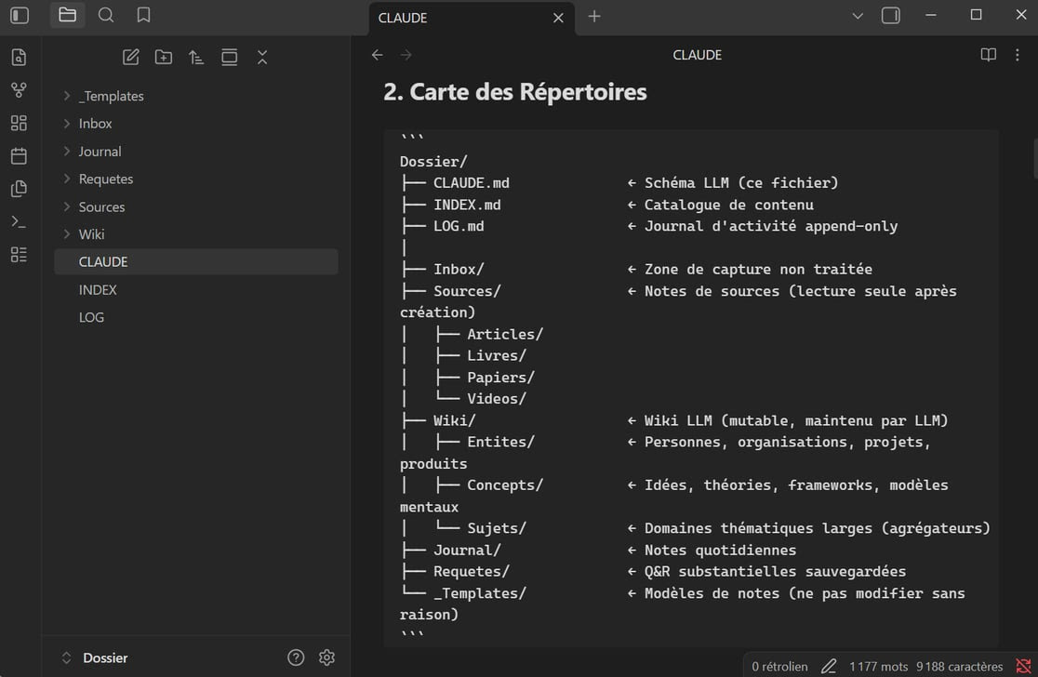
Task: Click the Sujets/ entry in code block
Action: click(497, 528)
